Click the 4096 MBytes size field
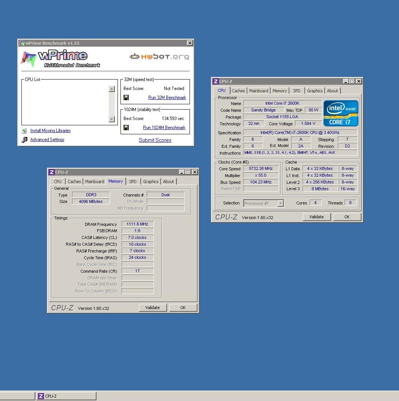Viewport: 399px width, 401px height. pos(91,201)
